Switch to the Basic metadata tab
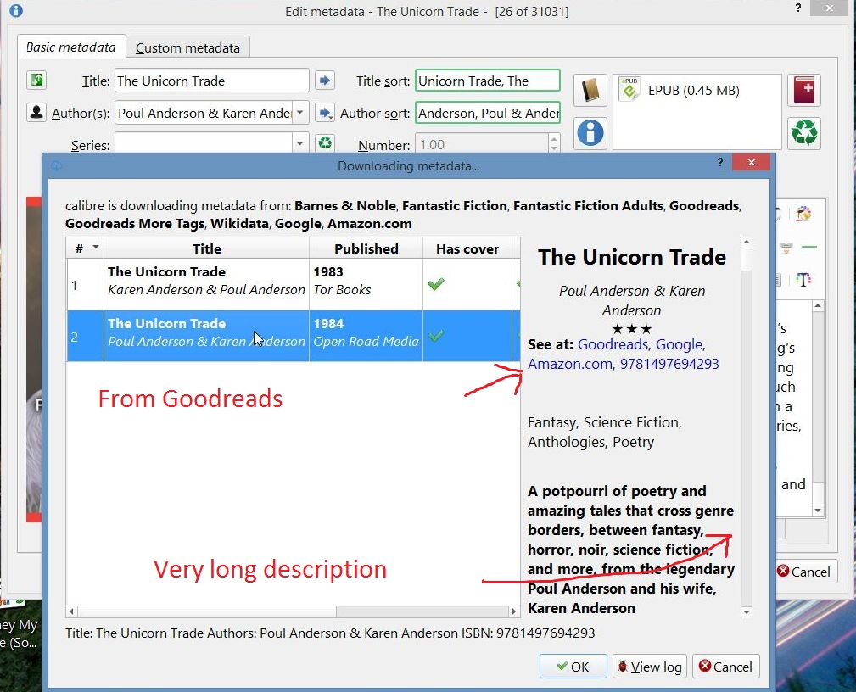 pyautogui.click(x=71, y=47)
